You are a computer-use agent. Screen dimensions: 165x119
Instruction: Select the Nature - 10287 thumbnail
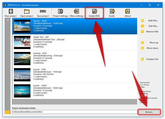pyautogui.click(x=22, y=26)
